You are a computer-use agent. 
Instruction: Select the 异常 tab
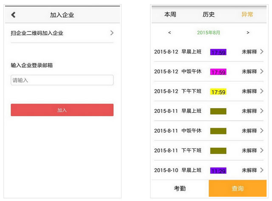click(x=247, y=14)
